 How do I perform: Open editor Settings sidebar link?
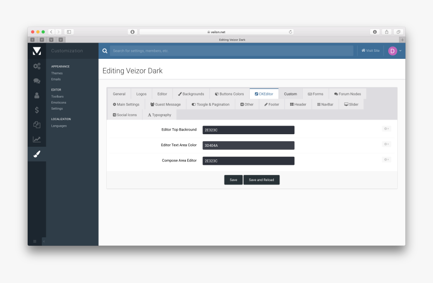click(57, 109)
